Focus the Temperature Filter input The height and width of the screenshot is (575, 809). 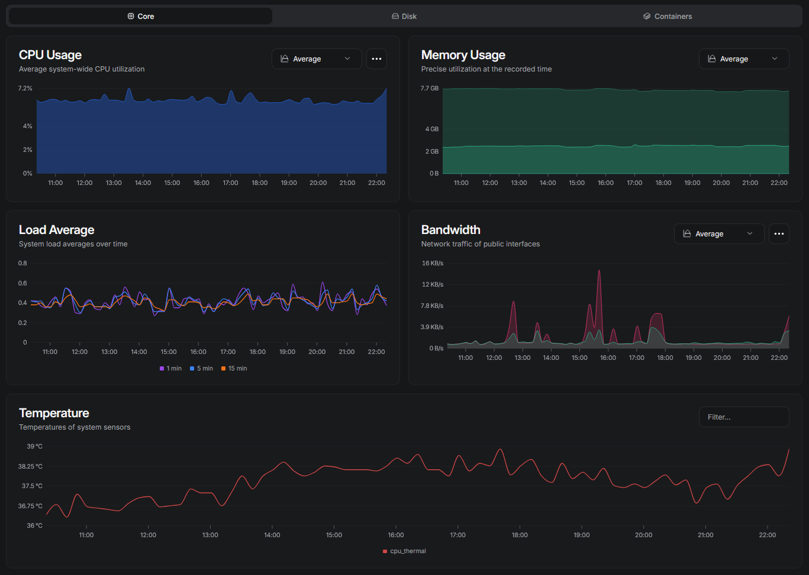(x=744, y=417)
